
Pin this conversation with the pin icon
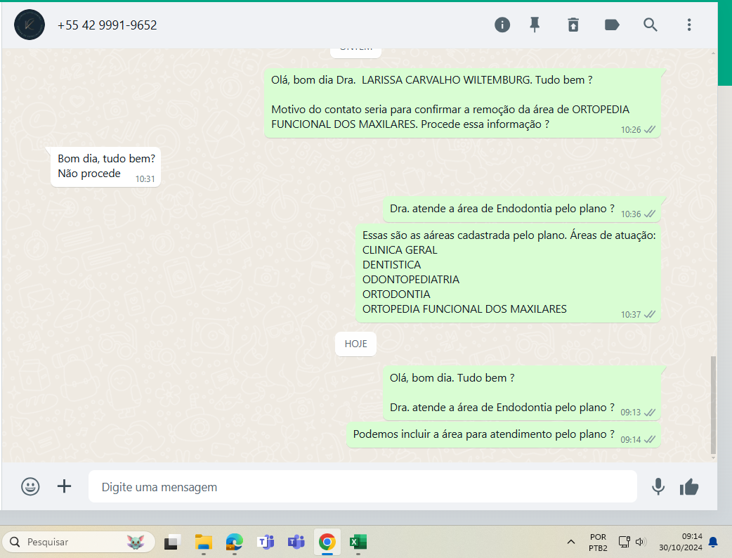[535, 25]
